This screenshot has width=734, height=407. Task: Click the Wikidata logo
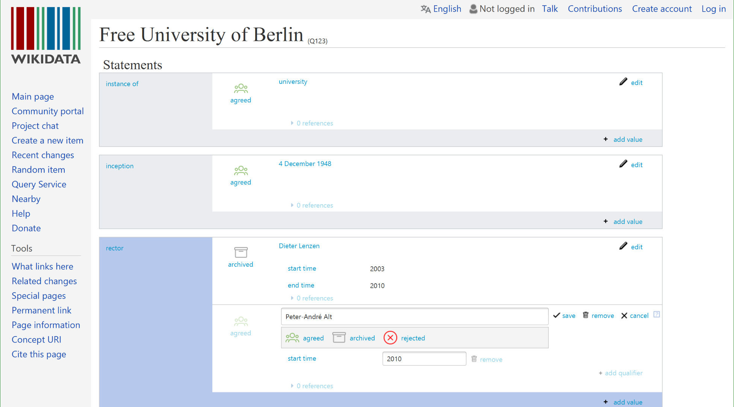click(x=46, y=36)
